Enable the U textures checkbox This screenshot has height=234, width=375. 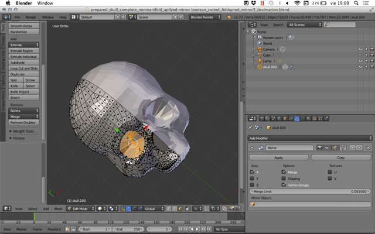(x=330, y=172)
